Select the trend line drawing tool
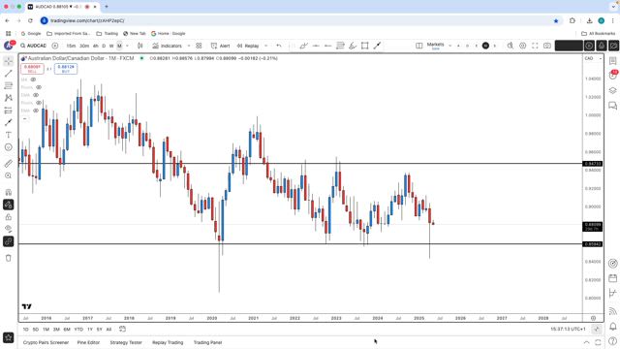This screenshot has width=620, height=349. pyautogui.click(x=9, y=74)
